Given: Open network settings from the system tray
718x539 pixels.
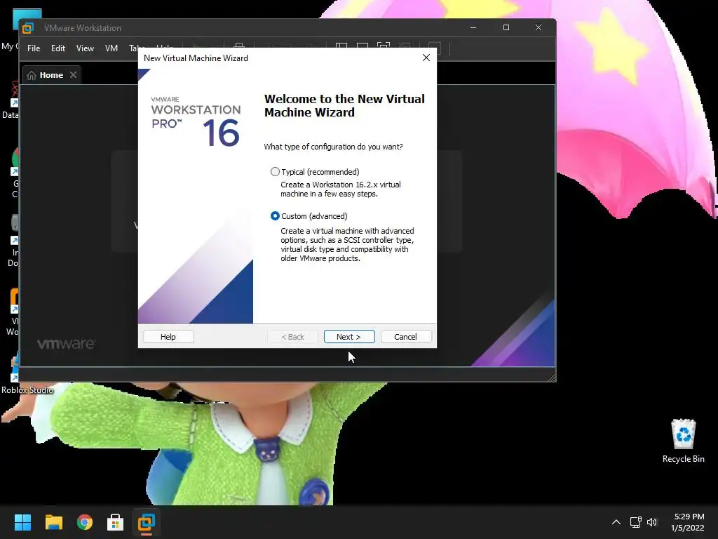Looking at the screenshot, I should tap(635, 522).
